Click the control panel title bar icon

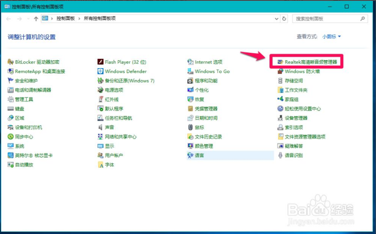click(x=8, y=7)
